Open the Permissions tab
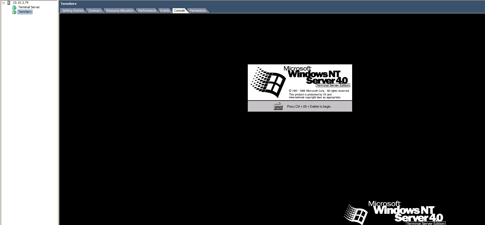The image size is (485, 225). coord(198,11)
